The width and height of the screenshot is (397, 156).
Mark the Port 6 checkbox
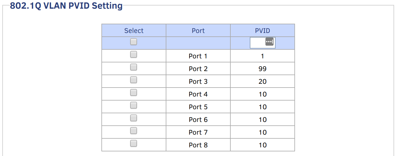pos(134,118)
